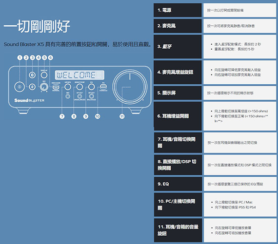
Task: Click the Sound Blaster logo on the device
Action: [x=29, y=100]
